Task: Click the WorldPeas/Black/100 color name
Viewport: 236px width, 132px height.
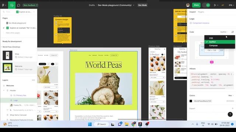Action: pyautogui.click(x=202, y=101)
